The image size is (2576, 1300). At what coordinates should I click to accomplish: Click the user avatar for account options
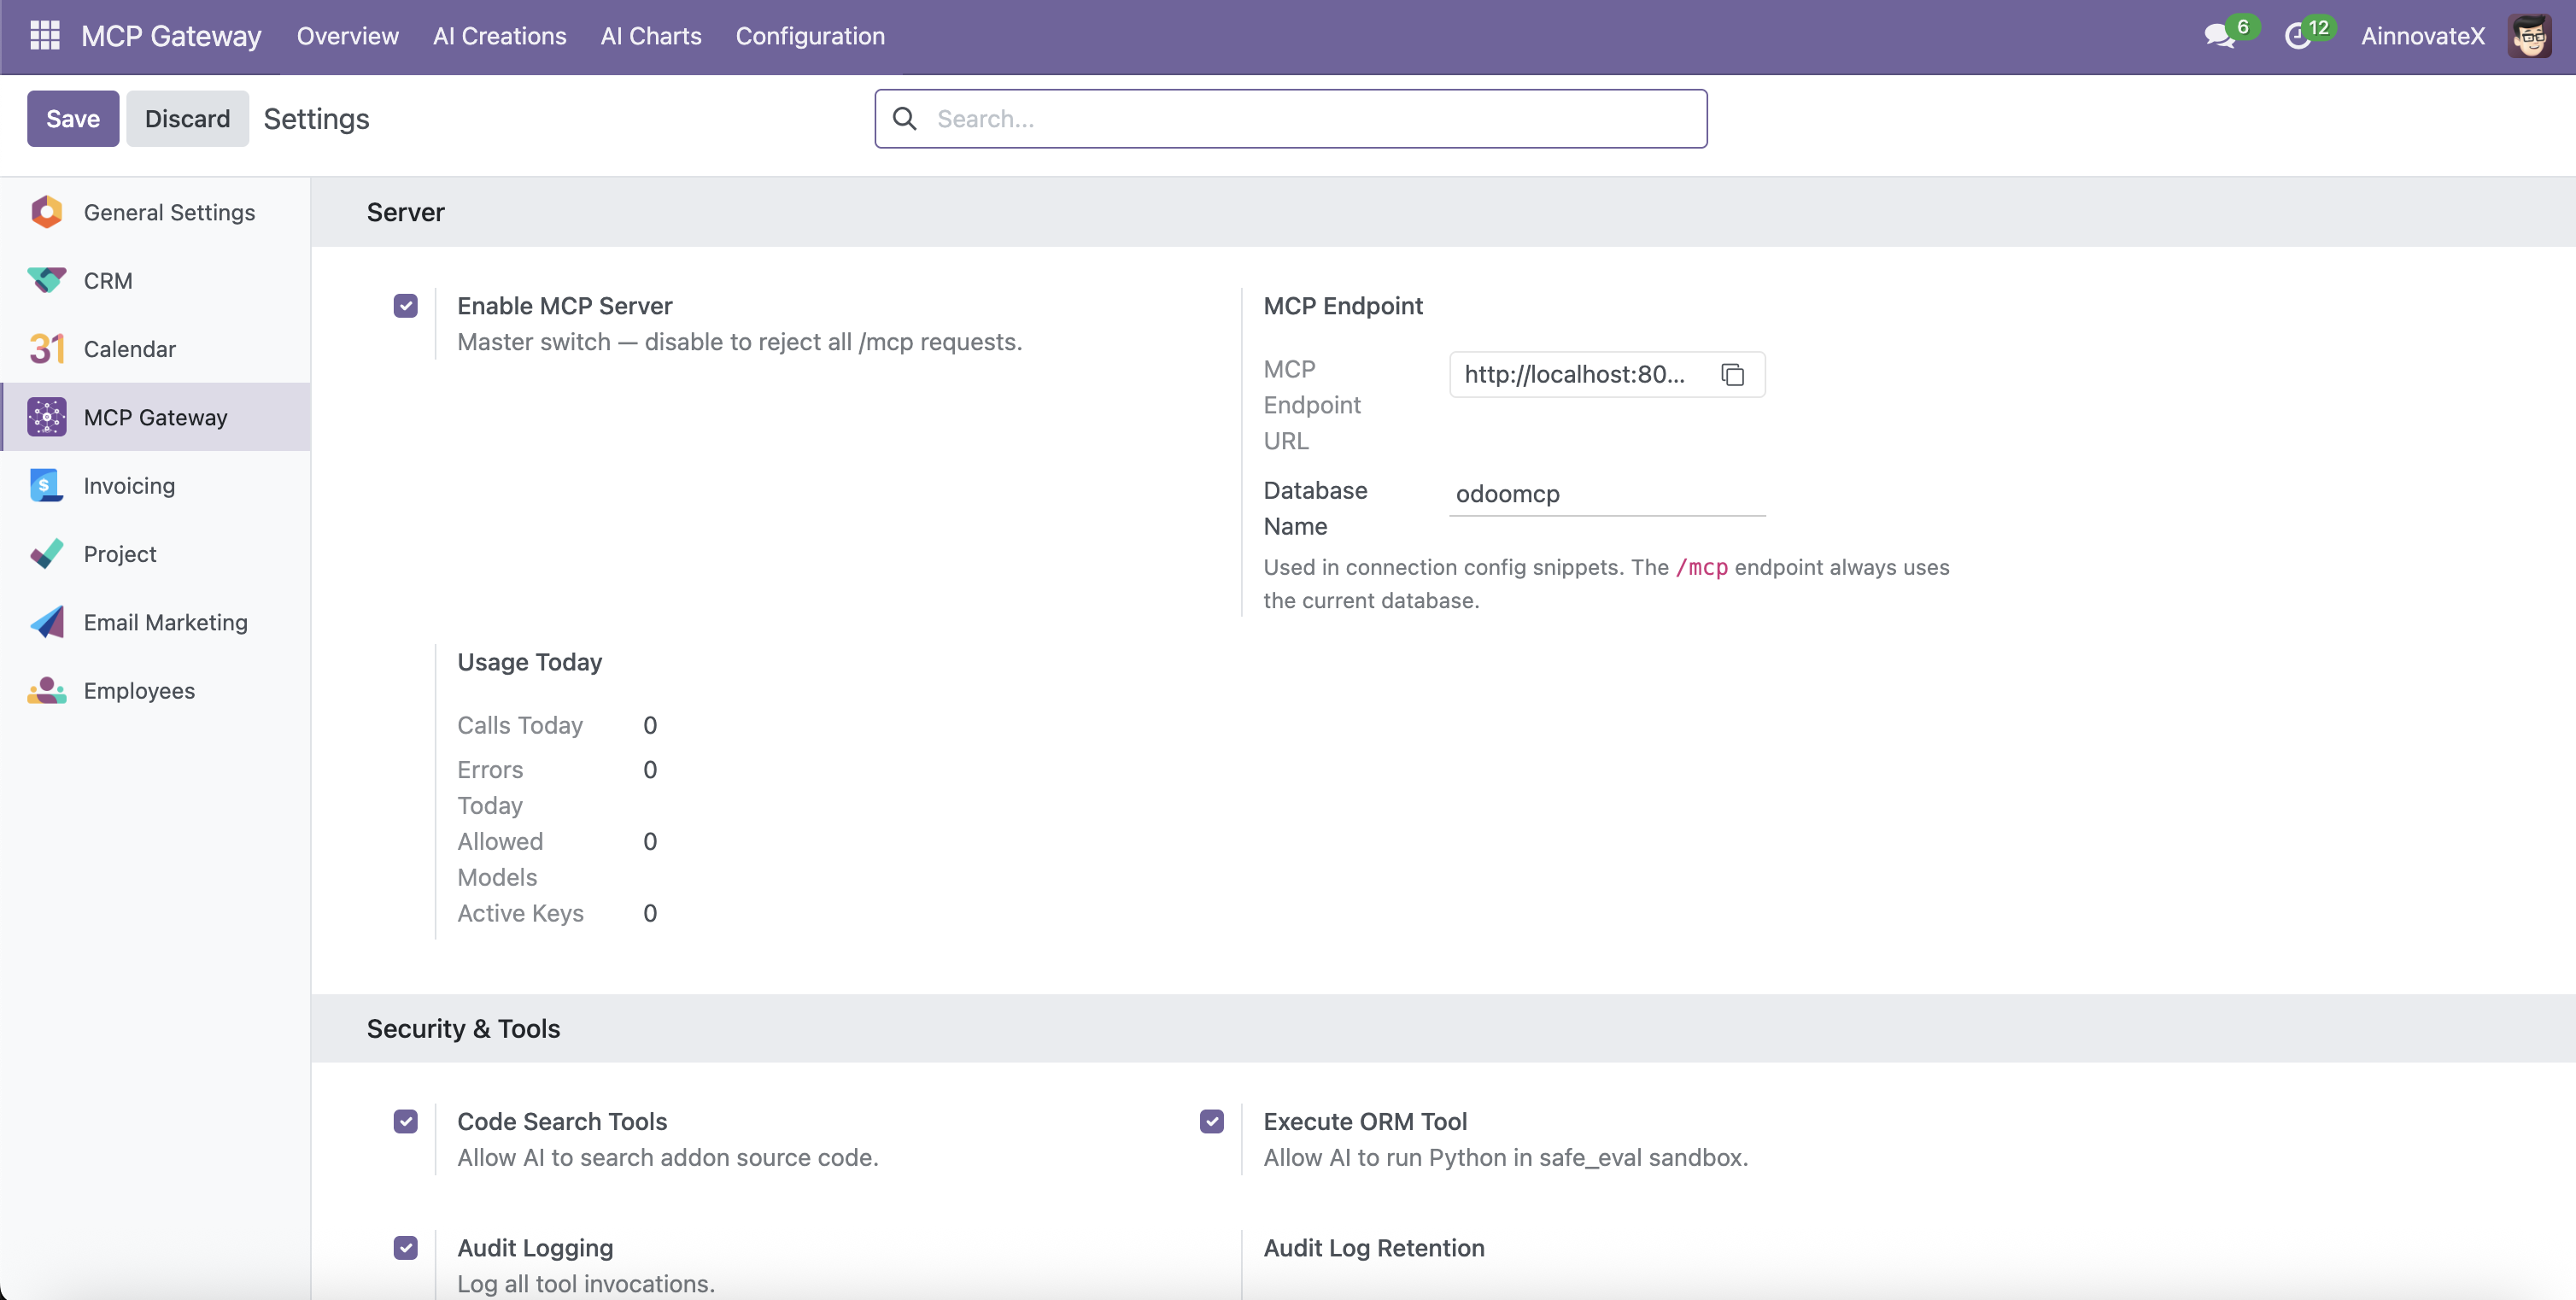[x=2531, y=36]
